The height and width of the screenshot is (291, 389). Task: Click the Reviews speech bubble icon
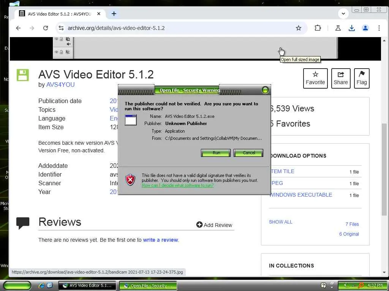pyautogui.click(x=22, y=223)
